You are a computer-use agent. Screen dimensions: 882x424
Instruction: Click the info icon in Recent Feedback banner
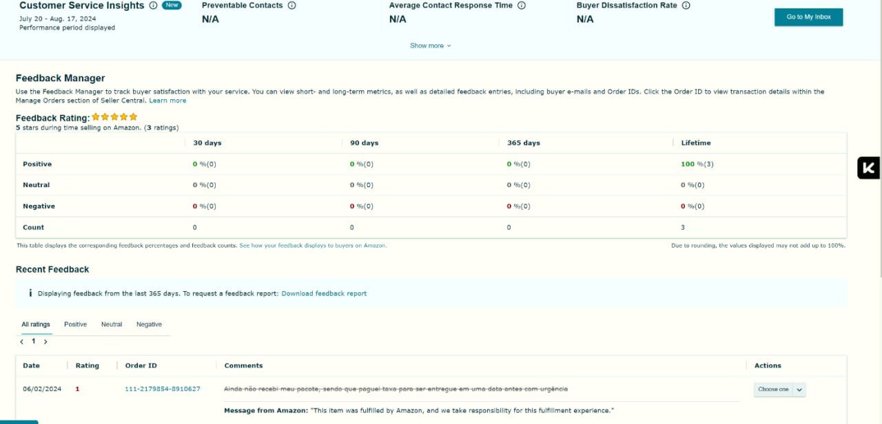(x=30, y=293)
